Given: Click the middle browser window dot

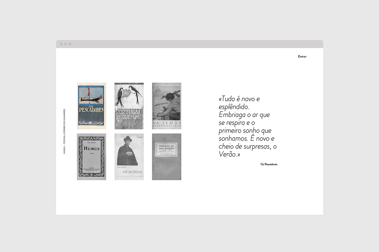Looking at the screenshot, I should (x=66, y=44).
